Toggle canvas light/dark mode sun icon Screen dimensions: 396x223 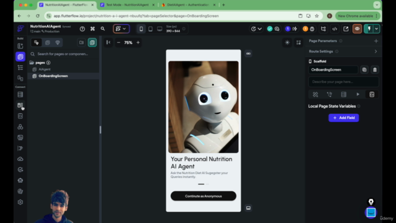point(287,43)
